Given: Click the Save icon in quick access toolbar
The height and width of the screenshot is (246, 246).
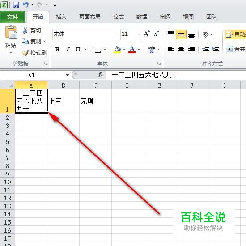Looking at the screenshot, I should click(x=16, y=5).
